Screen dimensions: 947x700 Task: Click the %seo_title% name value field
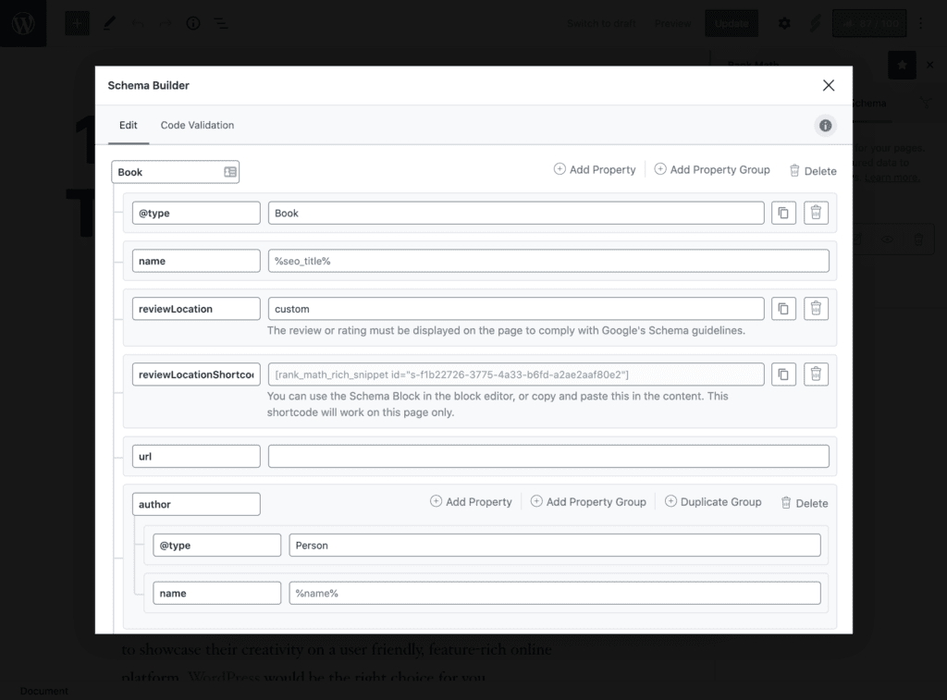[x=548, y=261]
